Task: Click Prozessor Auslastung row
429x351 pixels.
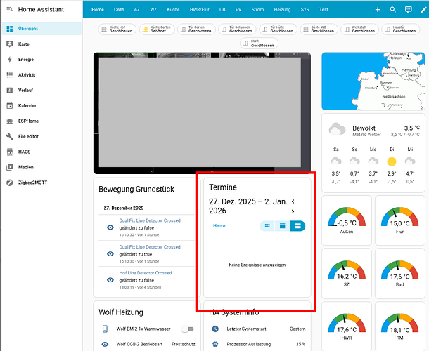Action: coord(259,344)
